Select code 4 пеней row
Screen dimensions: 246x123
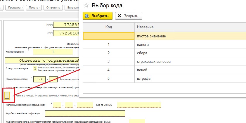click(164, 70)
